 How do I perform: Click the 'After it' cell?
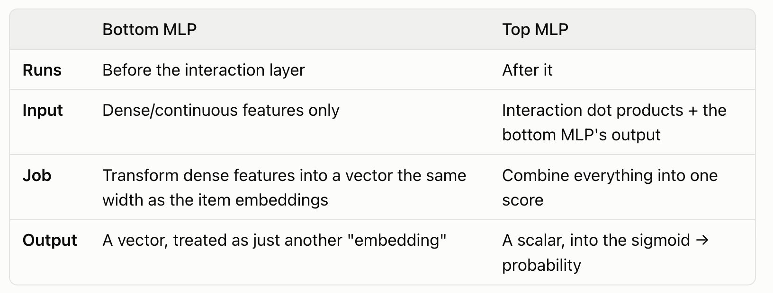(527, 70)
